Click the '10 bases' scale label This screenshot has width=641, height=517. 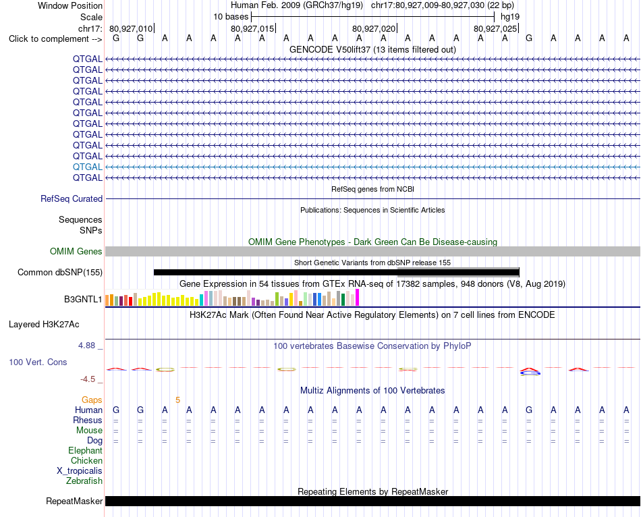231,17
